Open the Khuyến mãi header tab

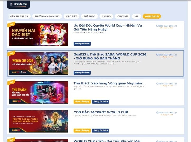click(x=18, y=4)
